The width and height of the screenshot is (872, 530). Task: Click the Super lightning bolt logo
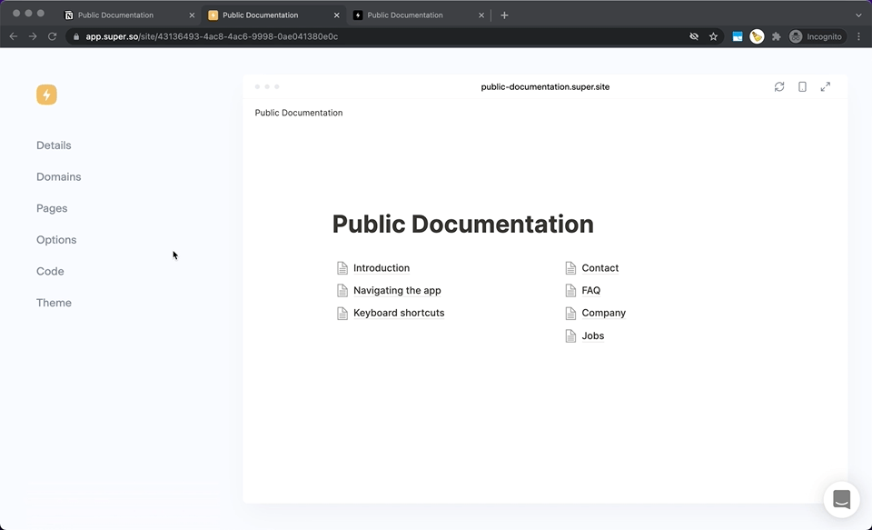click(46, 95)
